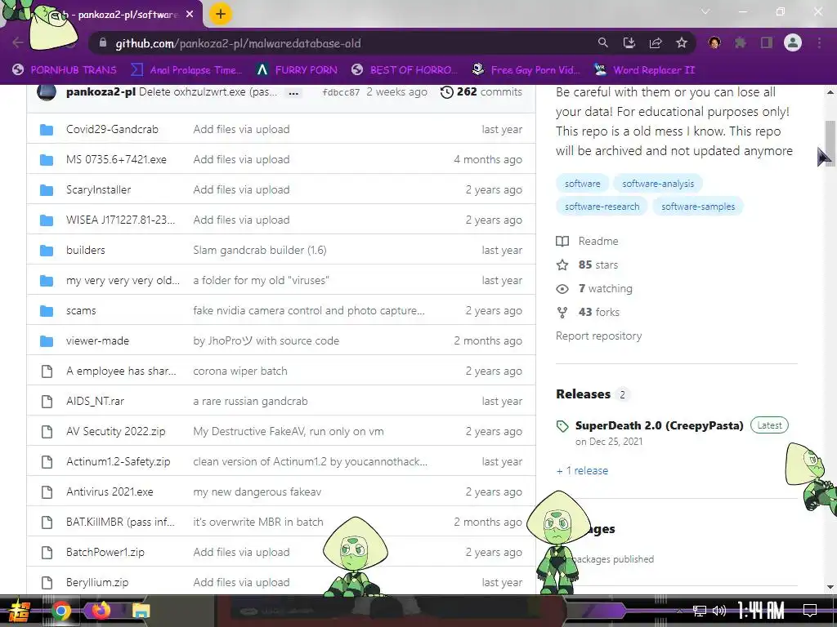Open the builders folder
The height and width of the screenshot is (627, 837).
coord(85,250)
